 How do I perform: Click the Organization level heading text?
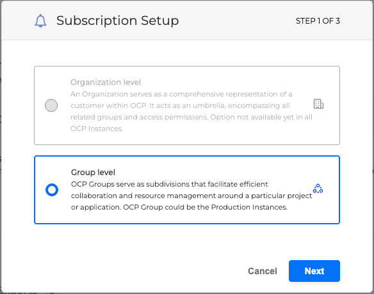pos(106,82)
